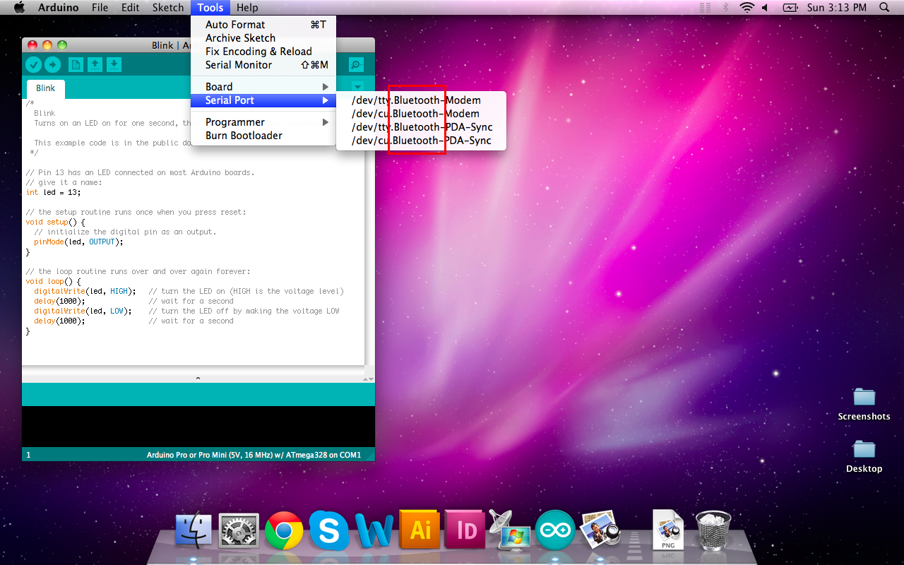904x565 pixels.
Task: Select /dev/tty.Bluetooth-Modem serial port
Action: pyautogui.click(x=421, y=100)
